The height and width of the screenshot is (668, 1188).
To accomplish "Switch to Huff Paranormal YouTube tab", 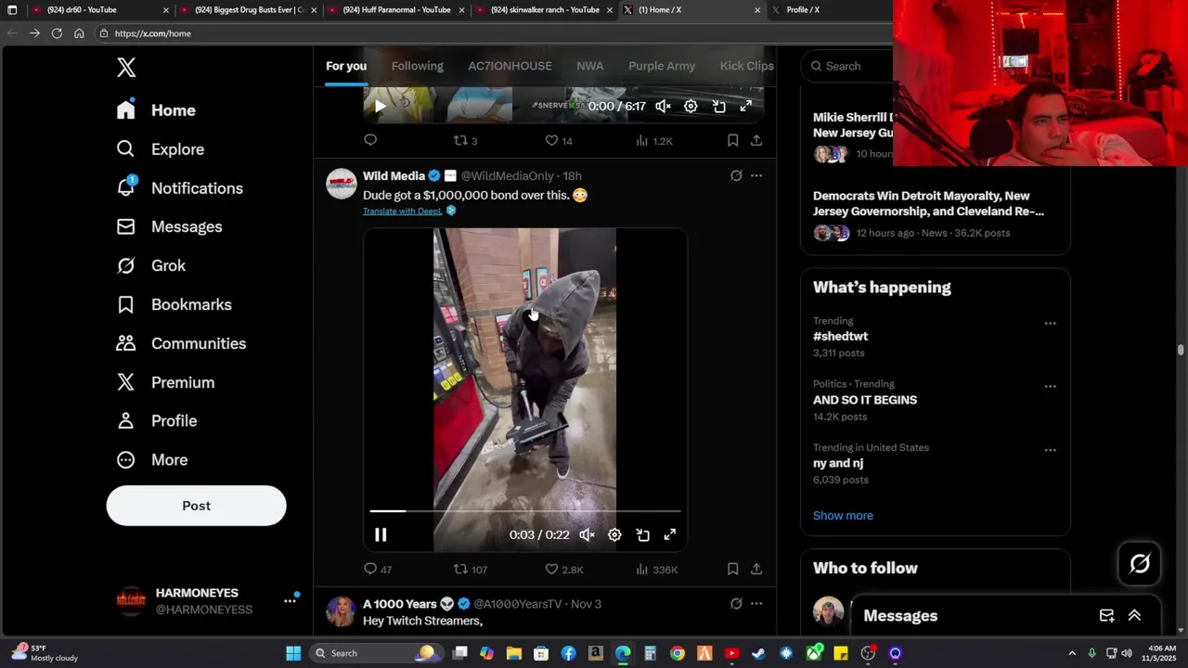I will 396,9.
